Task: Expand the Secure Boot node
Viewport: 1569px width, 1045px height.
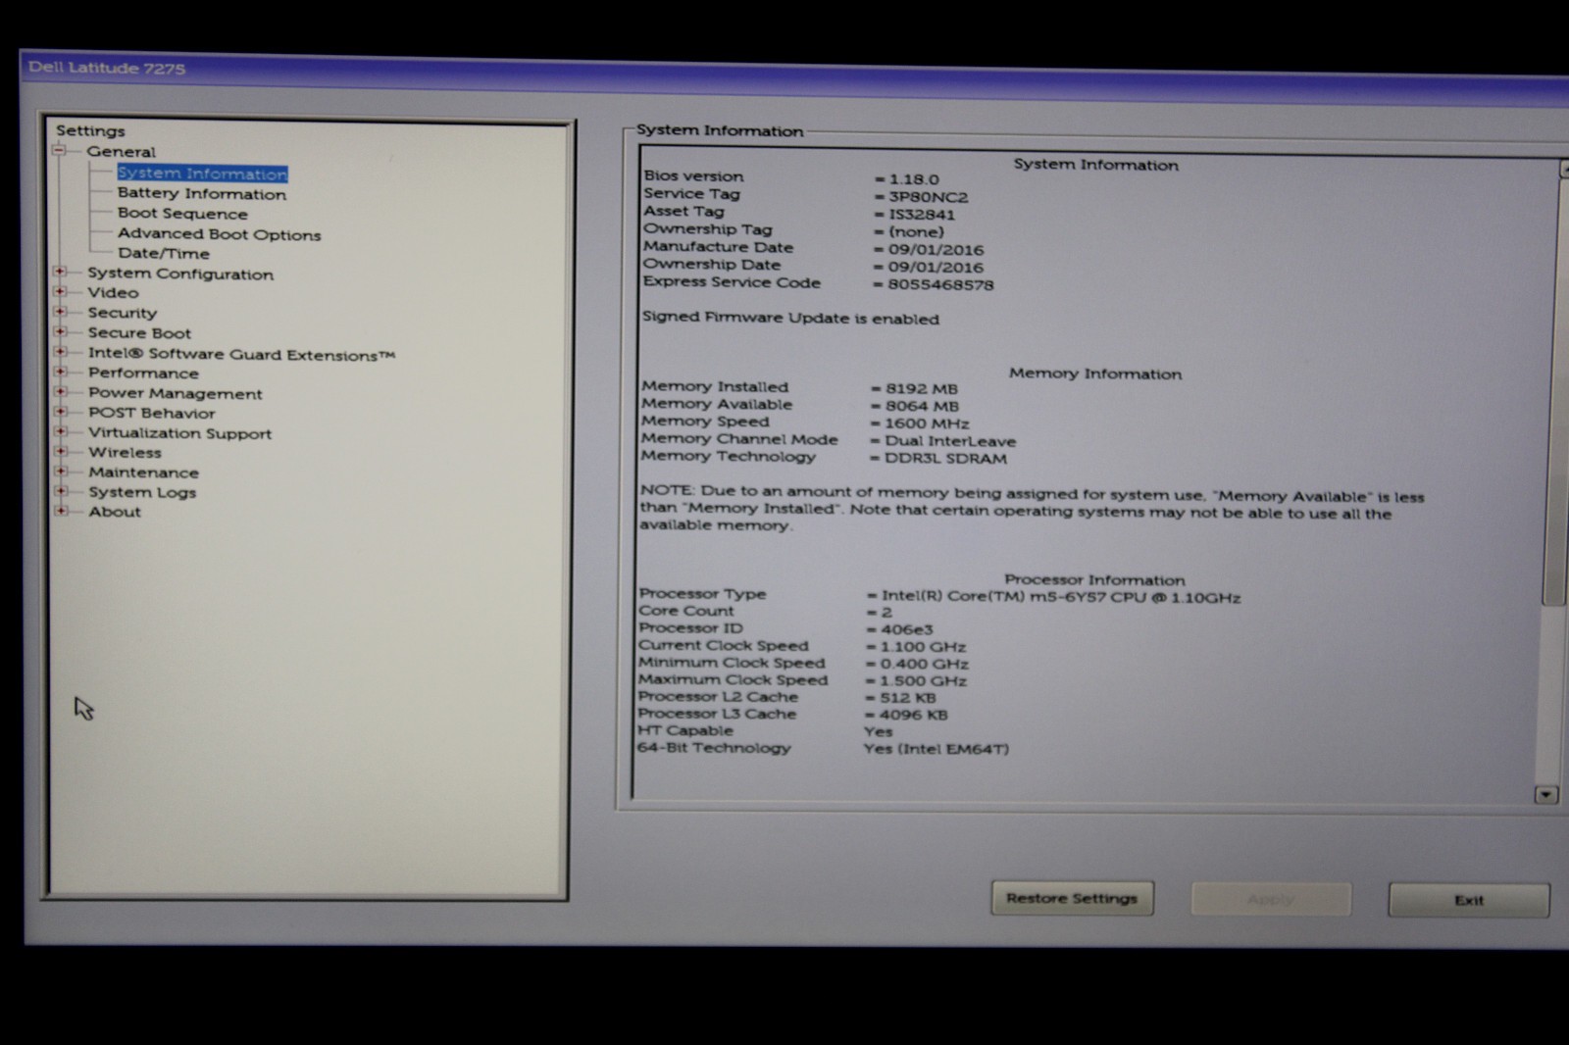Action: click(x=60, y=330)
